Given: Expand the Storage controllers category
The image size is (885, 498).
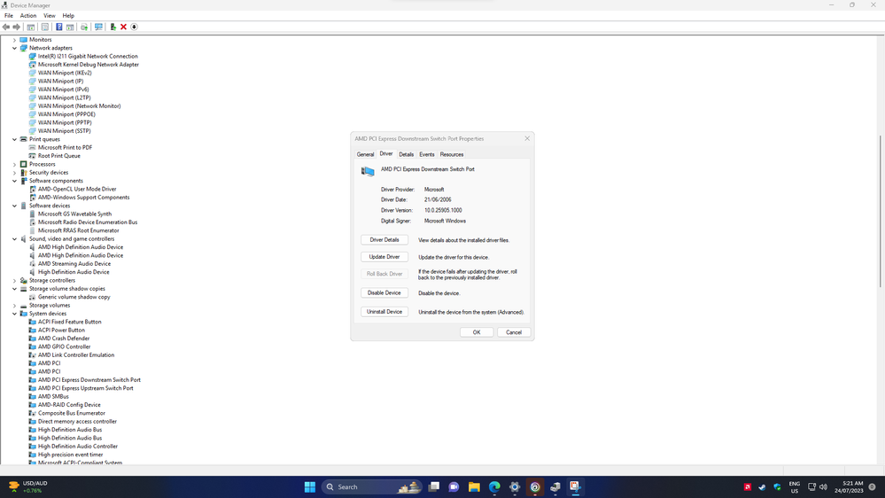Looking at the screenshot, I should coord(15,281).
